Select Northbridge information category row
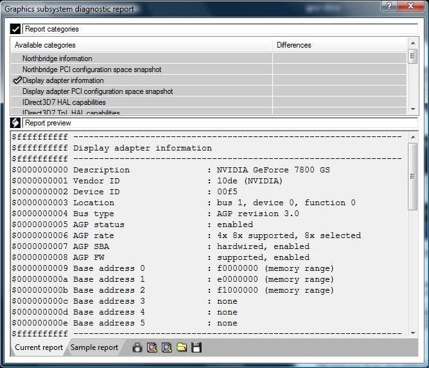This screenshot has height=368, width=429. (209, 59)
